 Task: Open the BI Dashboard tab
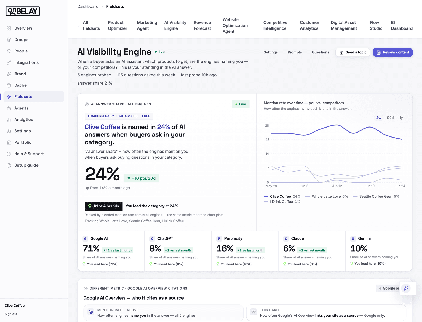click(x=402, y=26)
